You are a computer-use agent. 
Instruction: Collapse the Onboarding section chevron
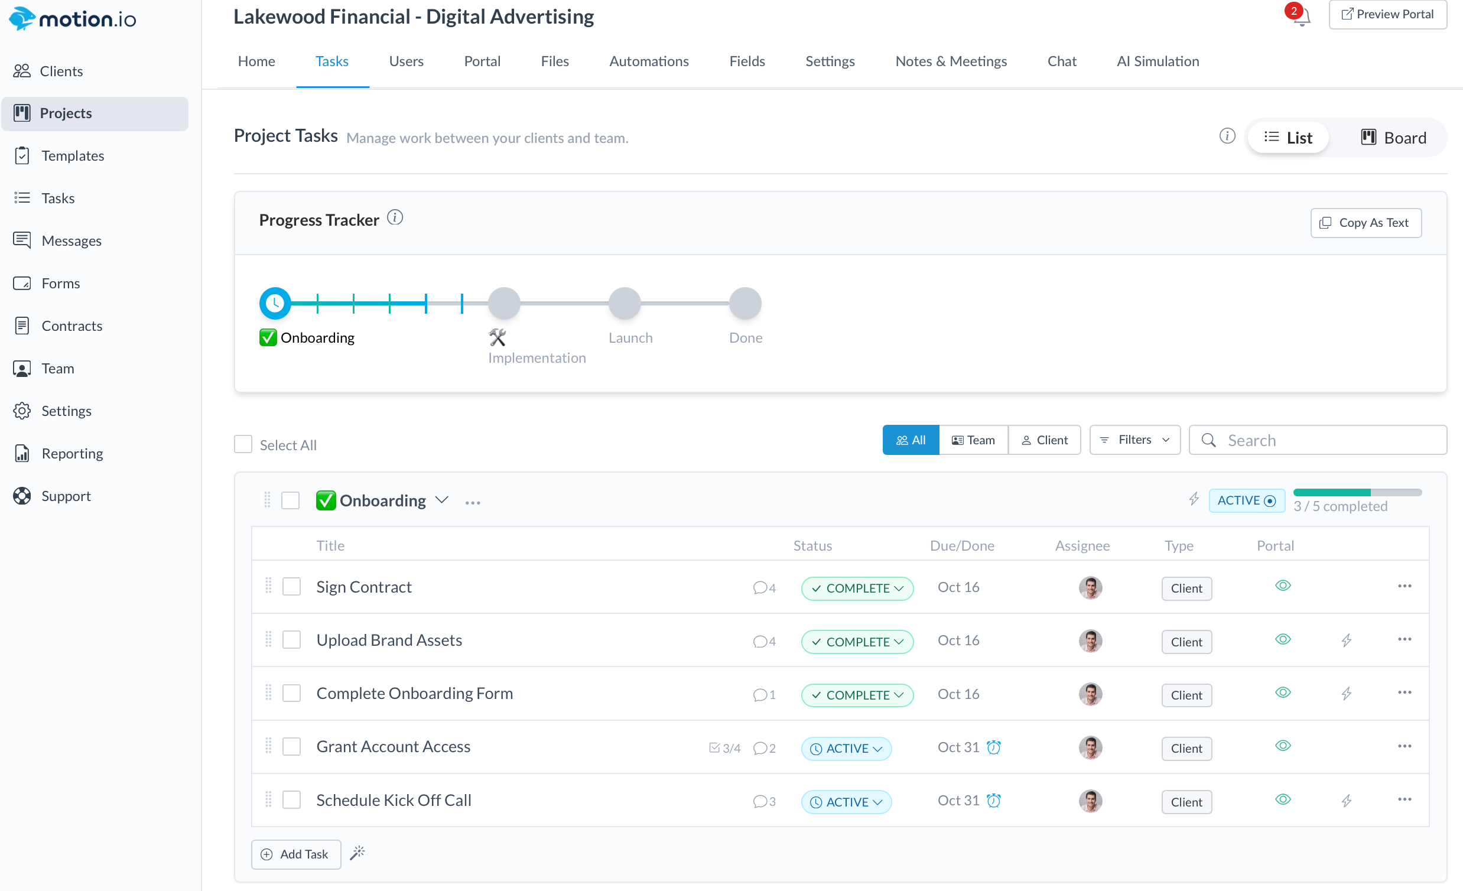pos(442,500)
